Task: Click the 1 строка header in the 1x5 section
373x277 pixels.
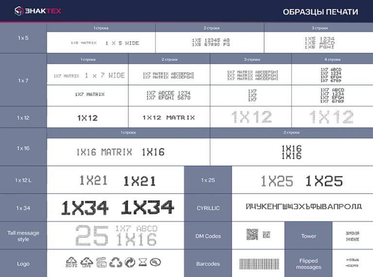Action: (x=101, y=28)
